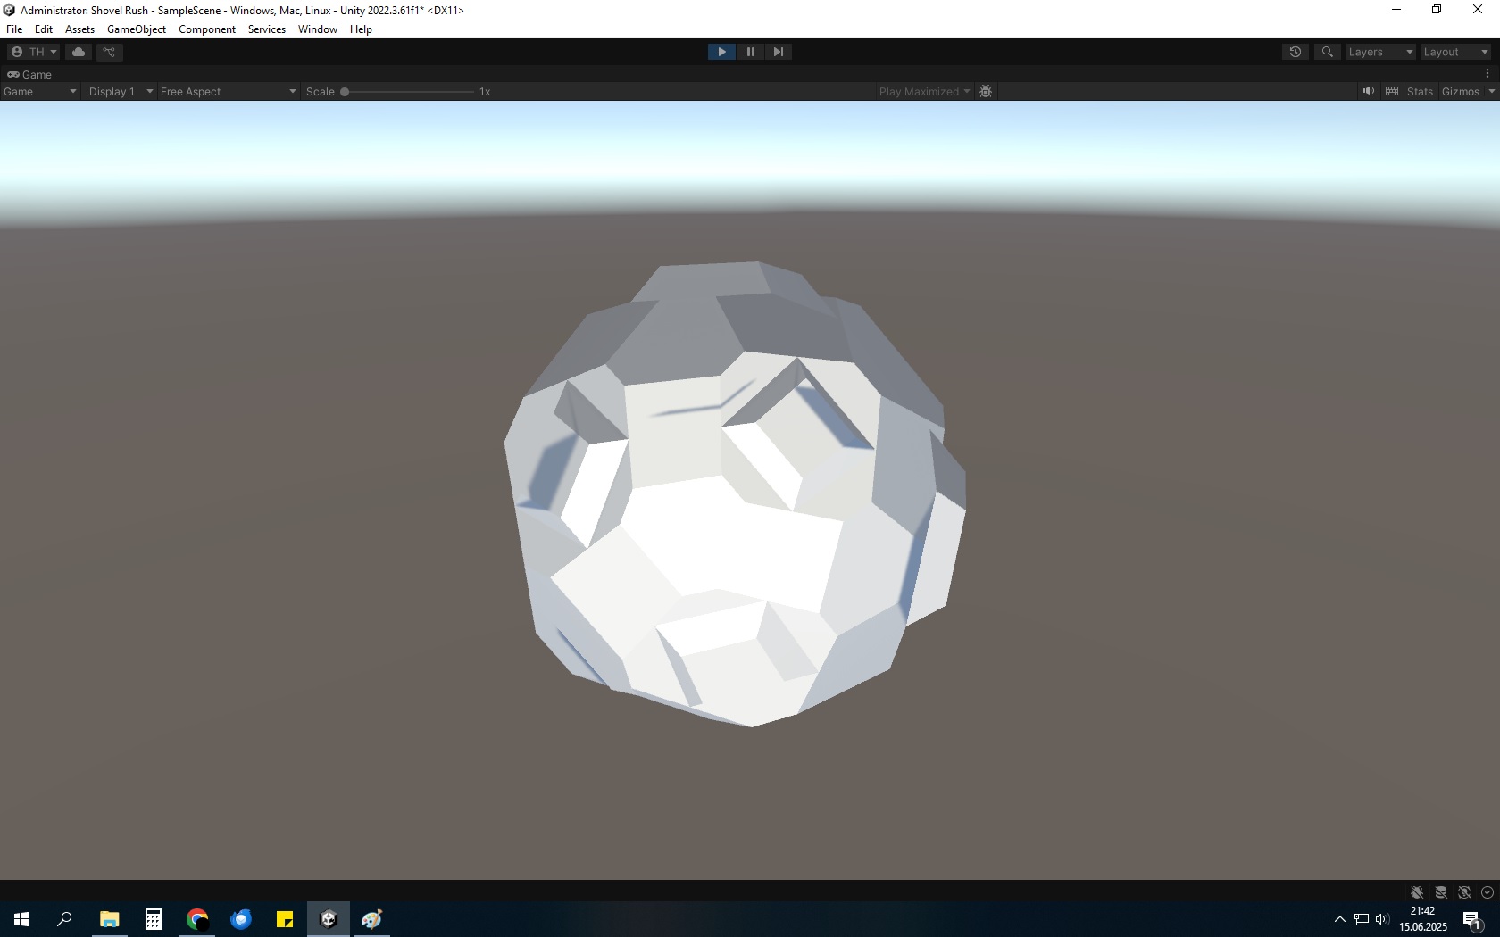The width and height of the screenshot is (1500, 937).
Task: Open the Display 1 dropdown
Action: tap(121, 91)
